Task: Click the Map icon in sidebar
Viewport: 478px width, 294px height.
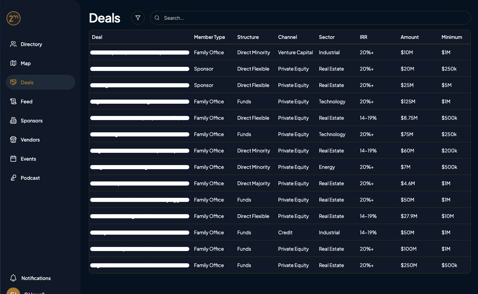Action: [13, 63]
